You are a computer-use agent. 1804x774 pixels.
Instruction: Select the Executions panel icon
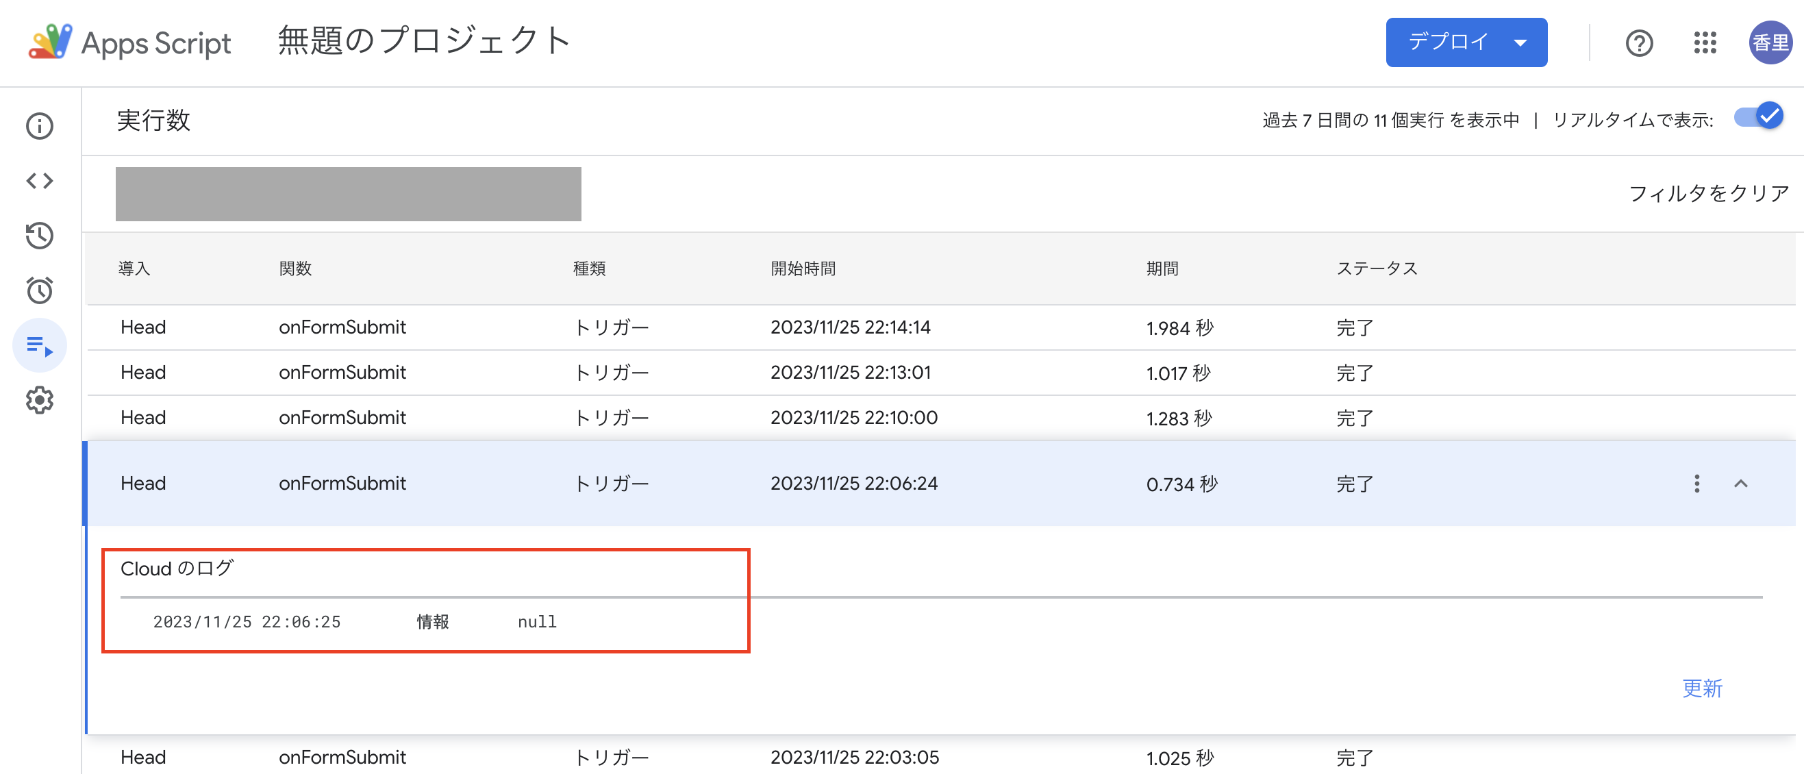[x=40, y=345]
